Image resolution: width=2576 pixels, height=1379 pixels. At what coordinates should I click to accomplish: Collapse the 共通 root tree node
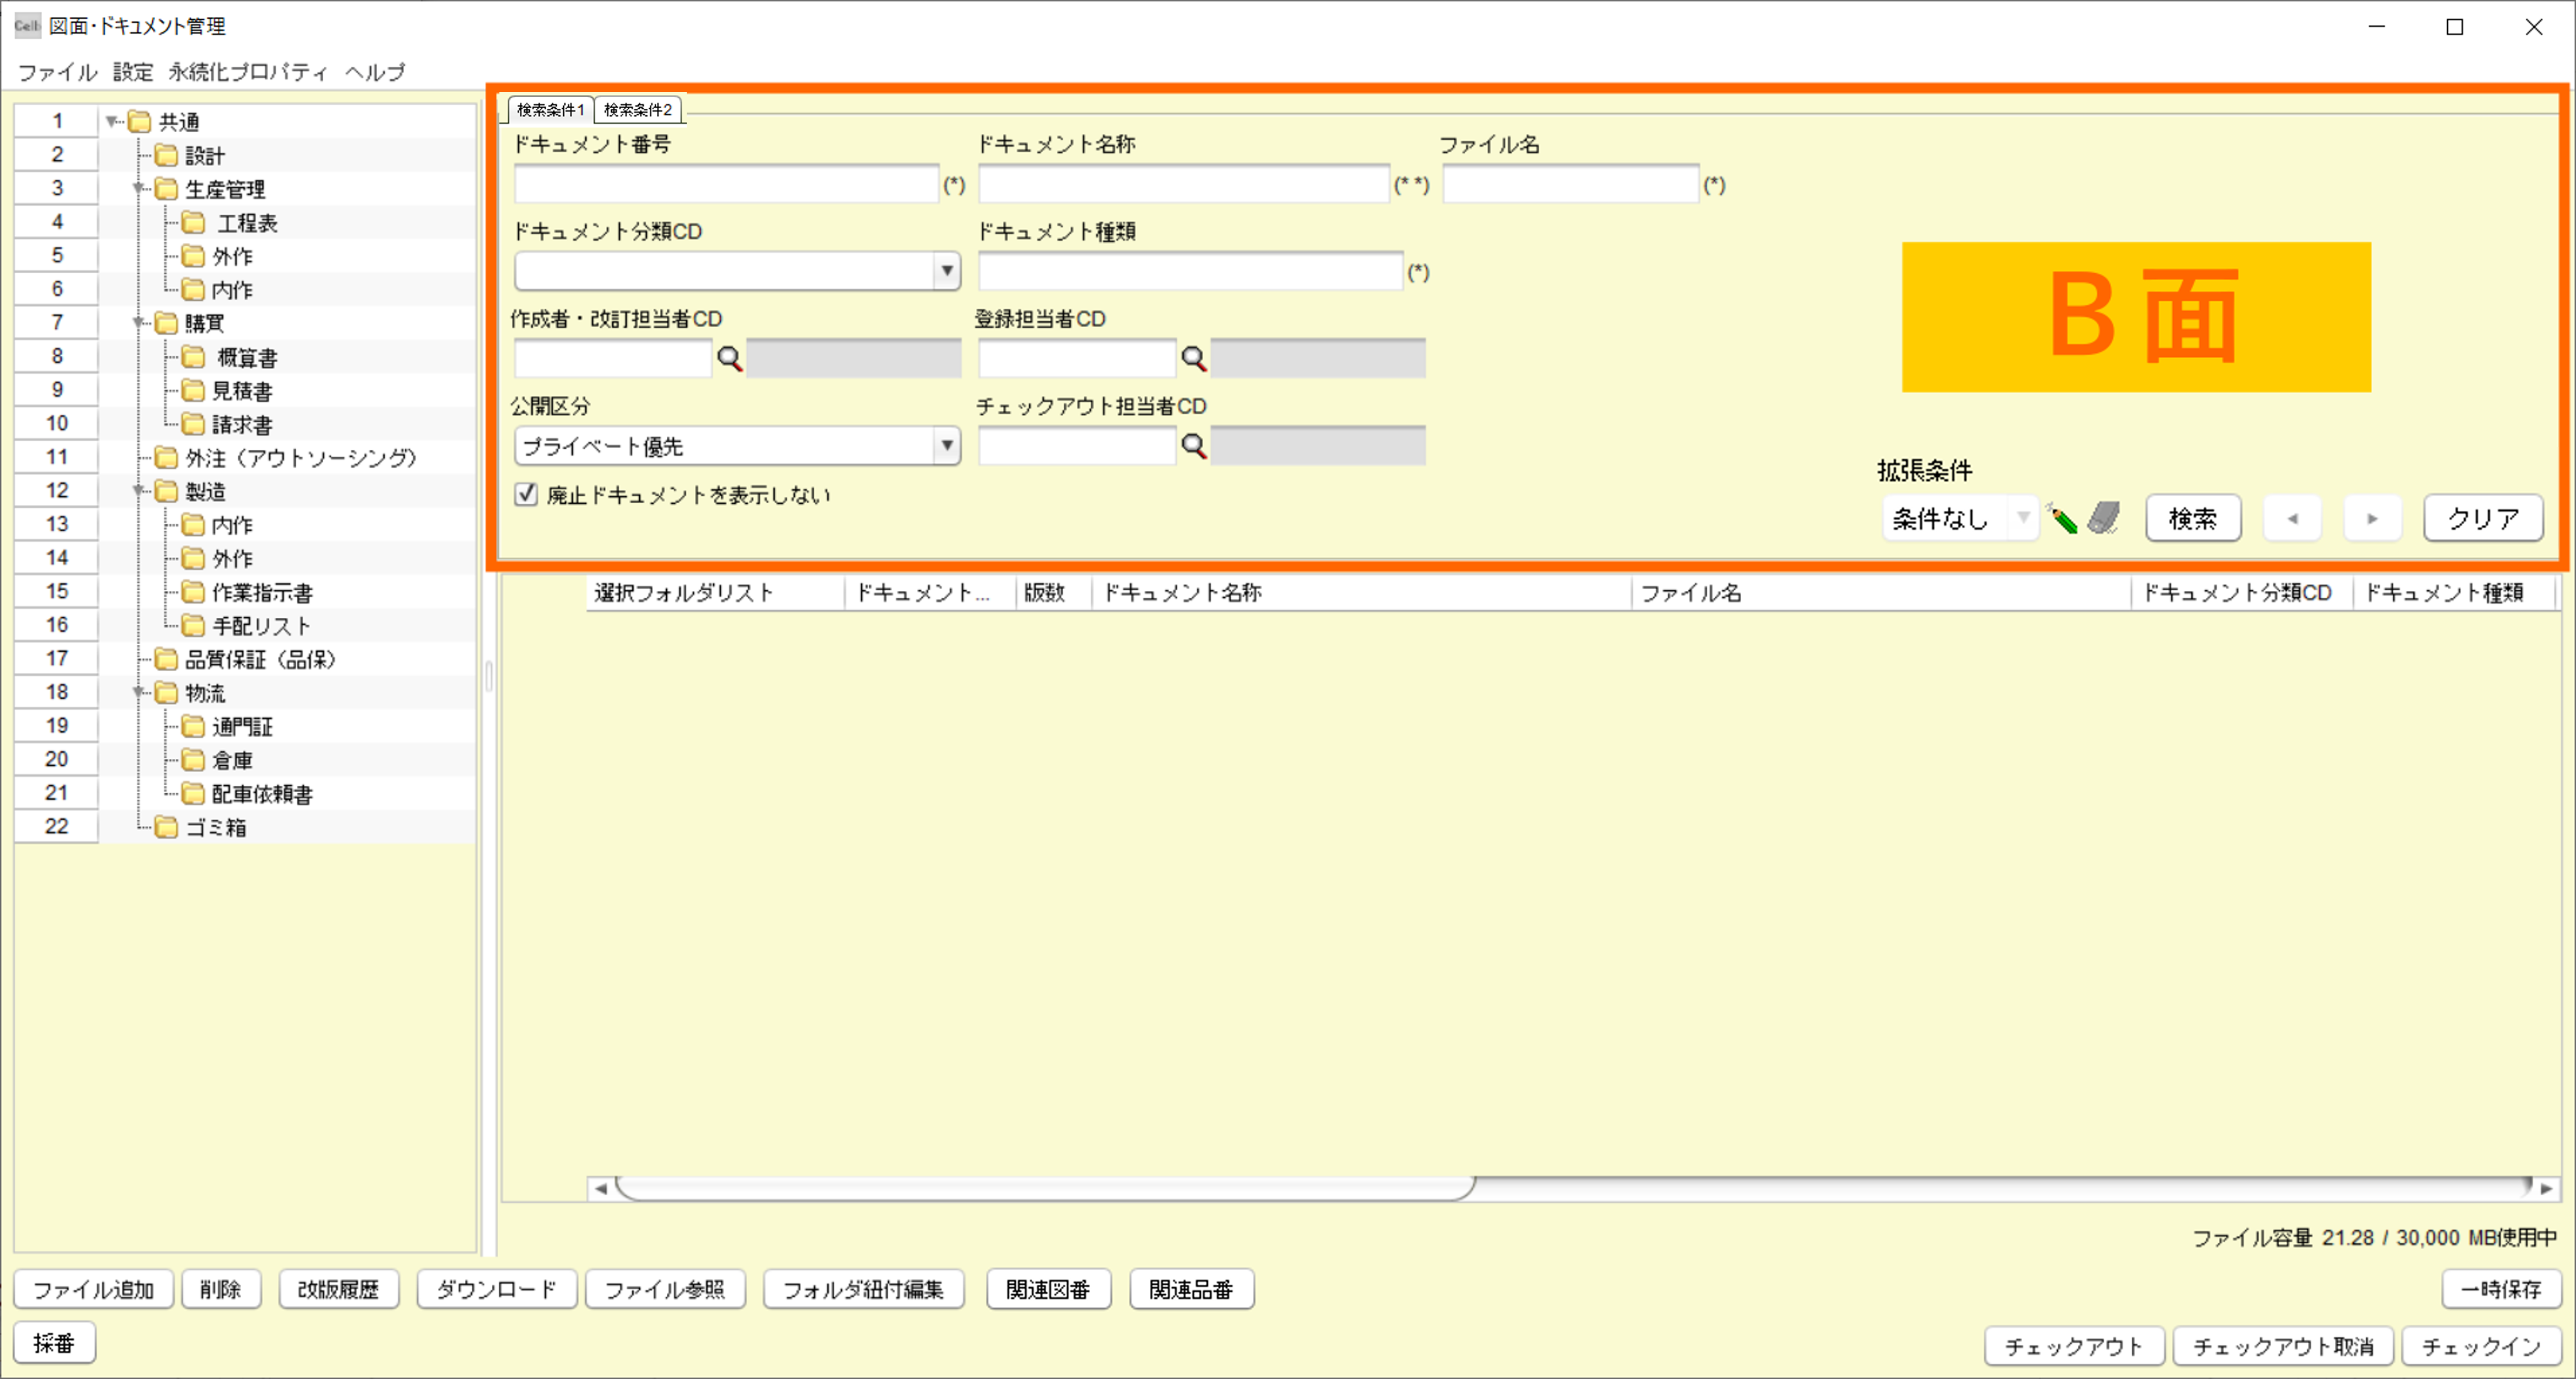pyautogui.click(x=112, y=122)
